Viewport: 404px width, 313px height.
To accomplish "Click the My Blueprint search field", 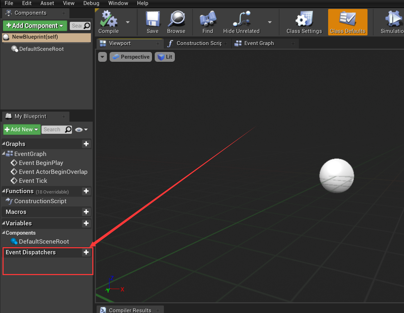I will 57,129.
